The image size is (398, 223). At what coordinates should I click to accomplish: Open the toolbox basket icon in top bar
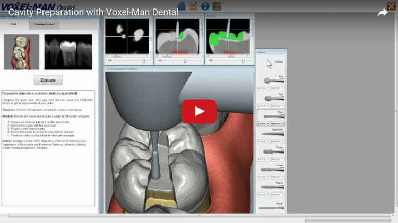[193, 6]
